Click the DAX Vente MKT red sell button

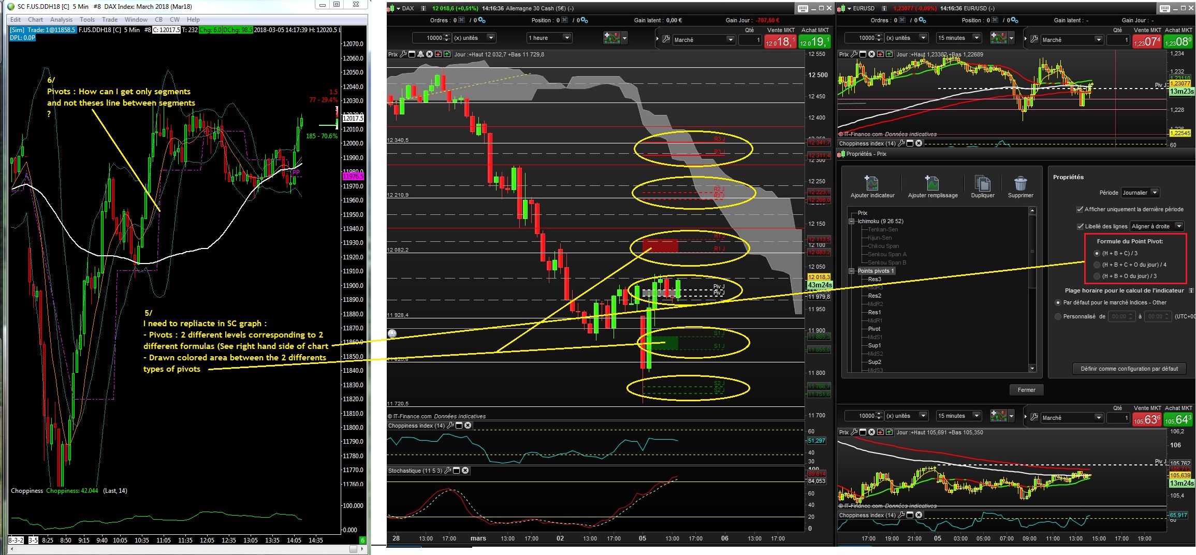click(780, 41)
